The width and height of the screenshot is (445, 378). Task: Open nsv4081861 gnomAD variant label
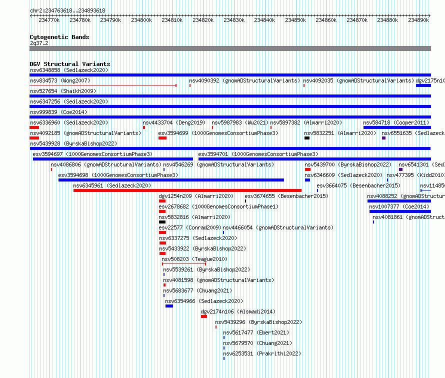click(x=408, y=217)
